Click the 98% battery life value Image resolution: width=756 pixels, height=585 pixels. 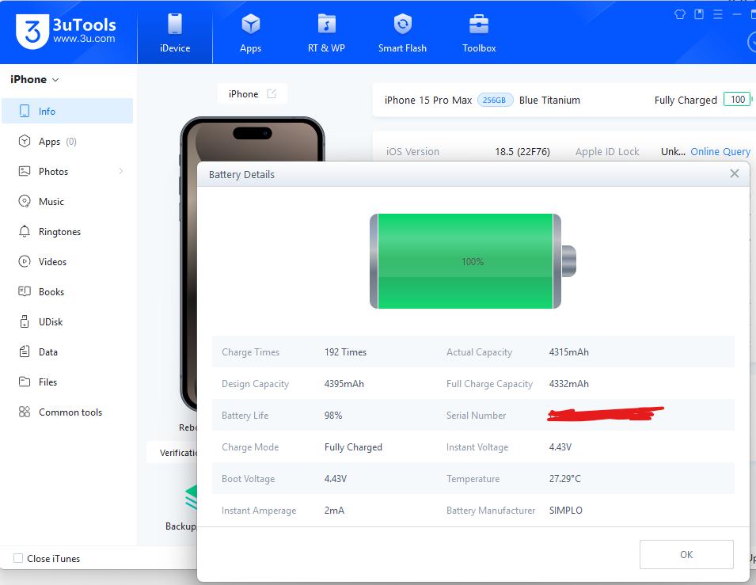click(333, 416)
